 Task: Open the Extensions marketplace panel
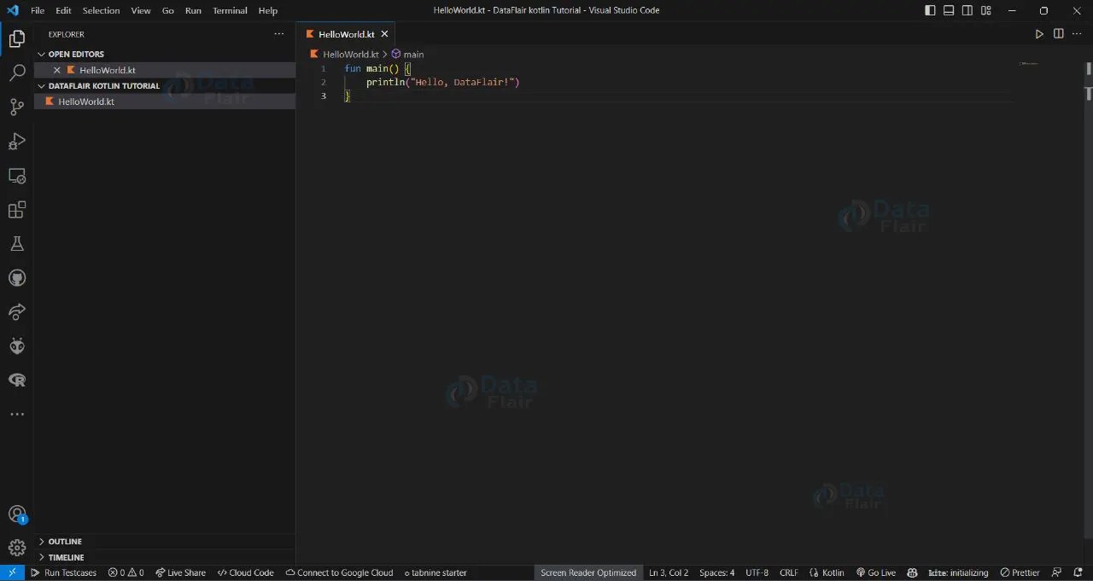coord(17,209)
